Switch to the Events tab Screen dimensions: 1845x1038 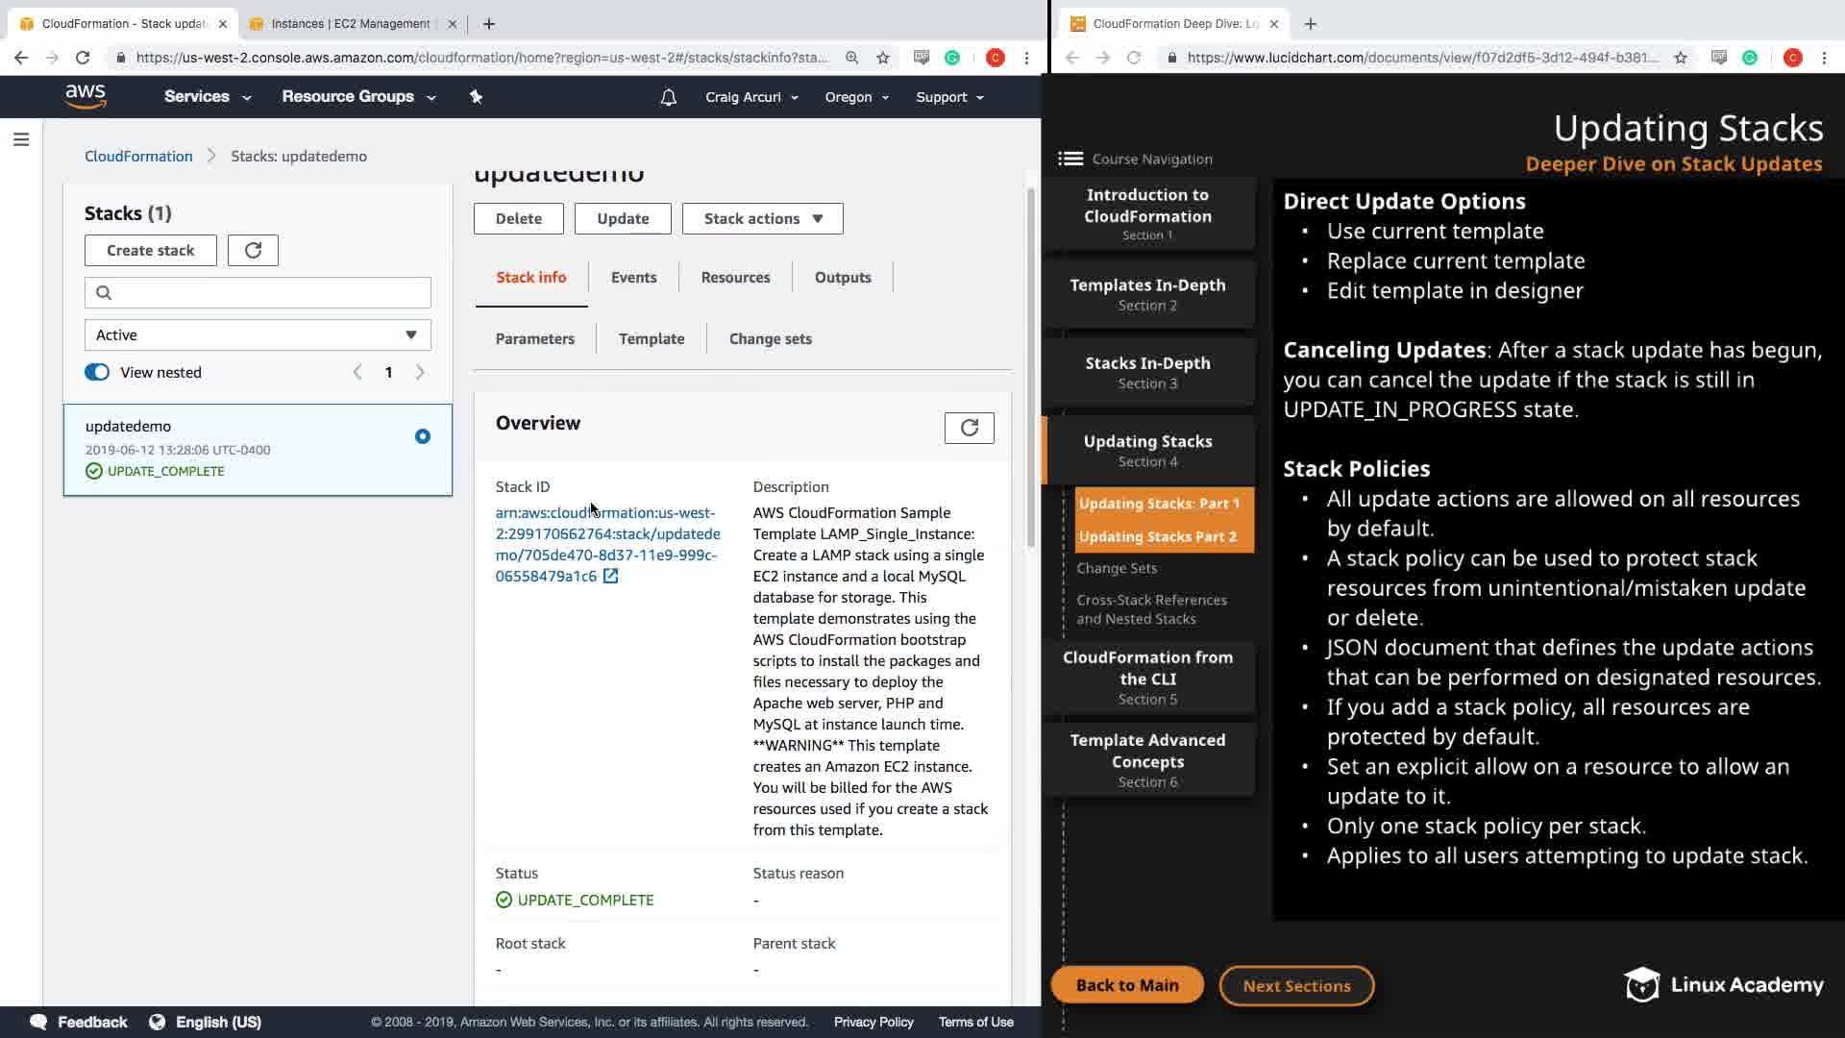tap(633, 277)
